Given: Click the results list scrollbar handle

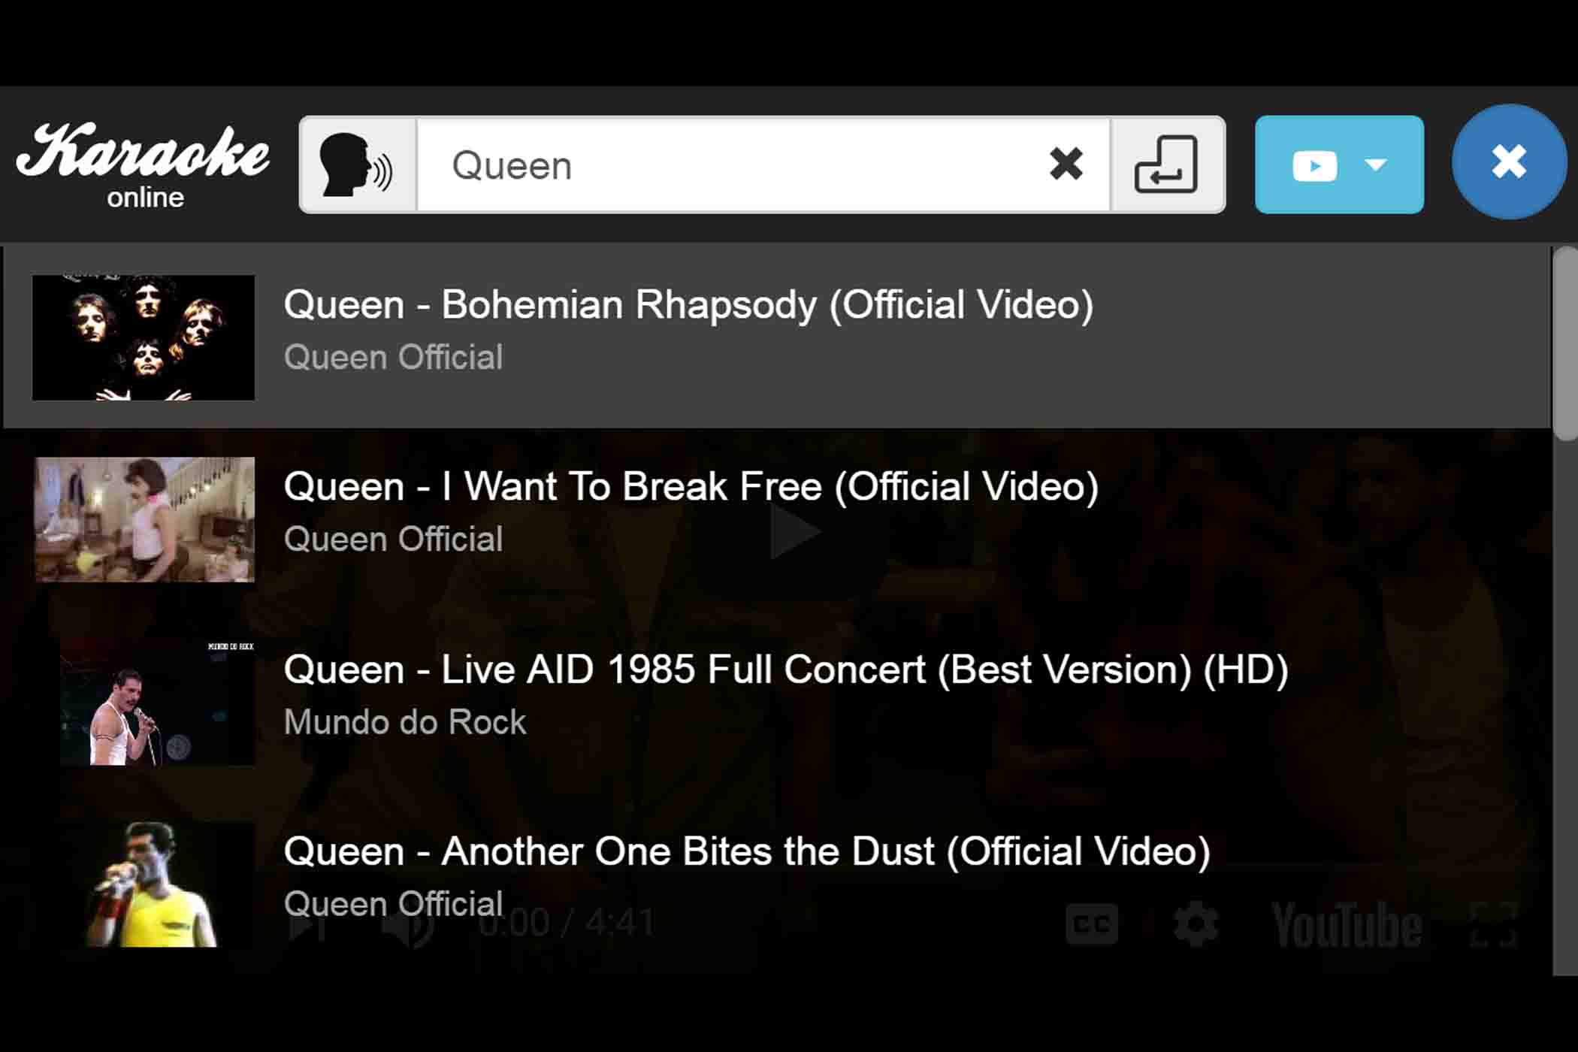Looking at the screenshot, I should [1566, 343].
